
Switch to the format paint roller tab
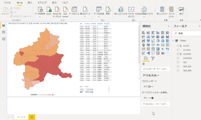(153, 58)
